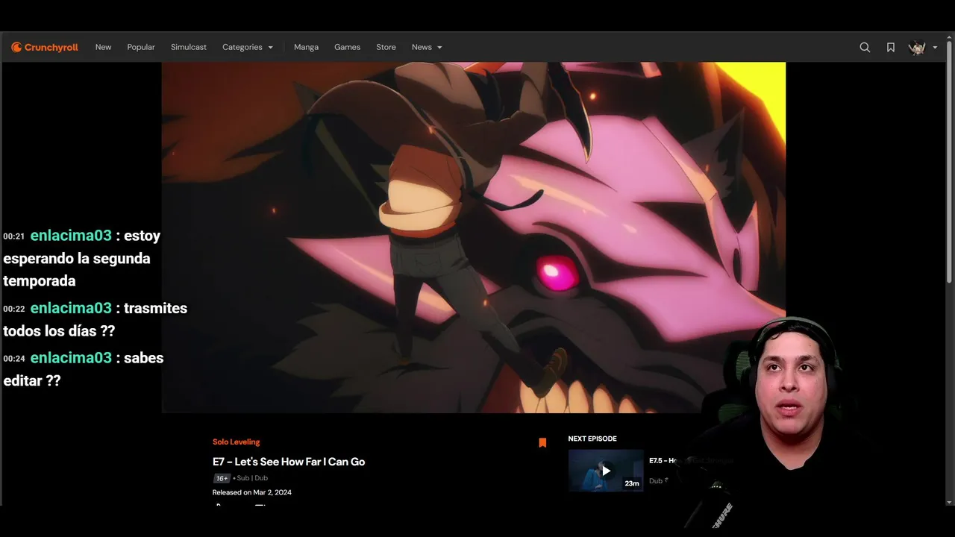
Task: Expand the News dropdown
Action: coord(427,47)
